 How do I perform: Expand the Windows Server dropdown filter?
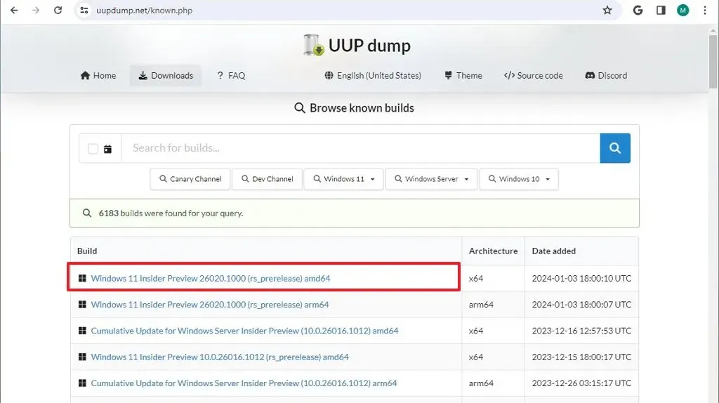click(x=431, y=179)
